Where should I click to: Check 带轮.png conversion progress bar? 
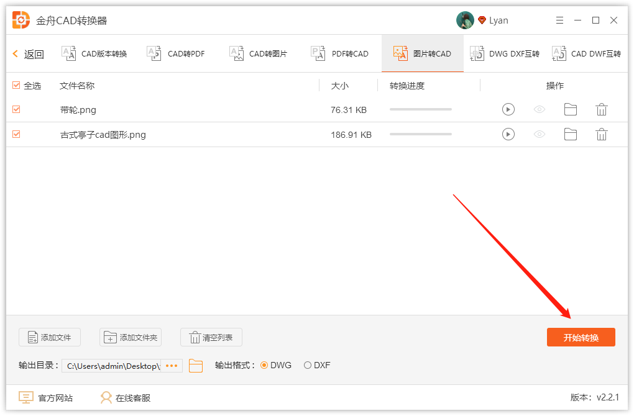420,109
